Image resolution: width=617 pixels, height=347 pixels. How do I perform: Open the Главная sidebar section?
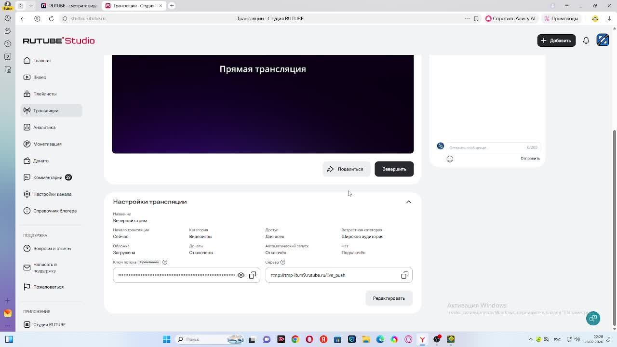(x=51, y=60)
